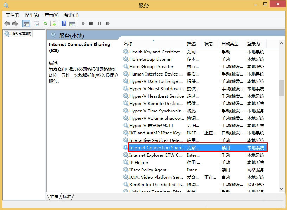Start the selected service using the play icon
Screen dimensions: 287x210
83,24
